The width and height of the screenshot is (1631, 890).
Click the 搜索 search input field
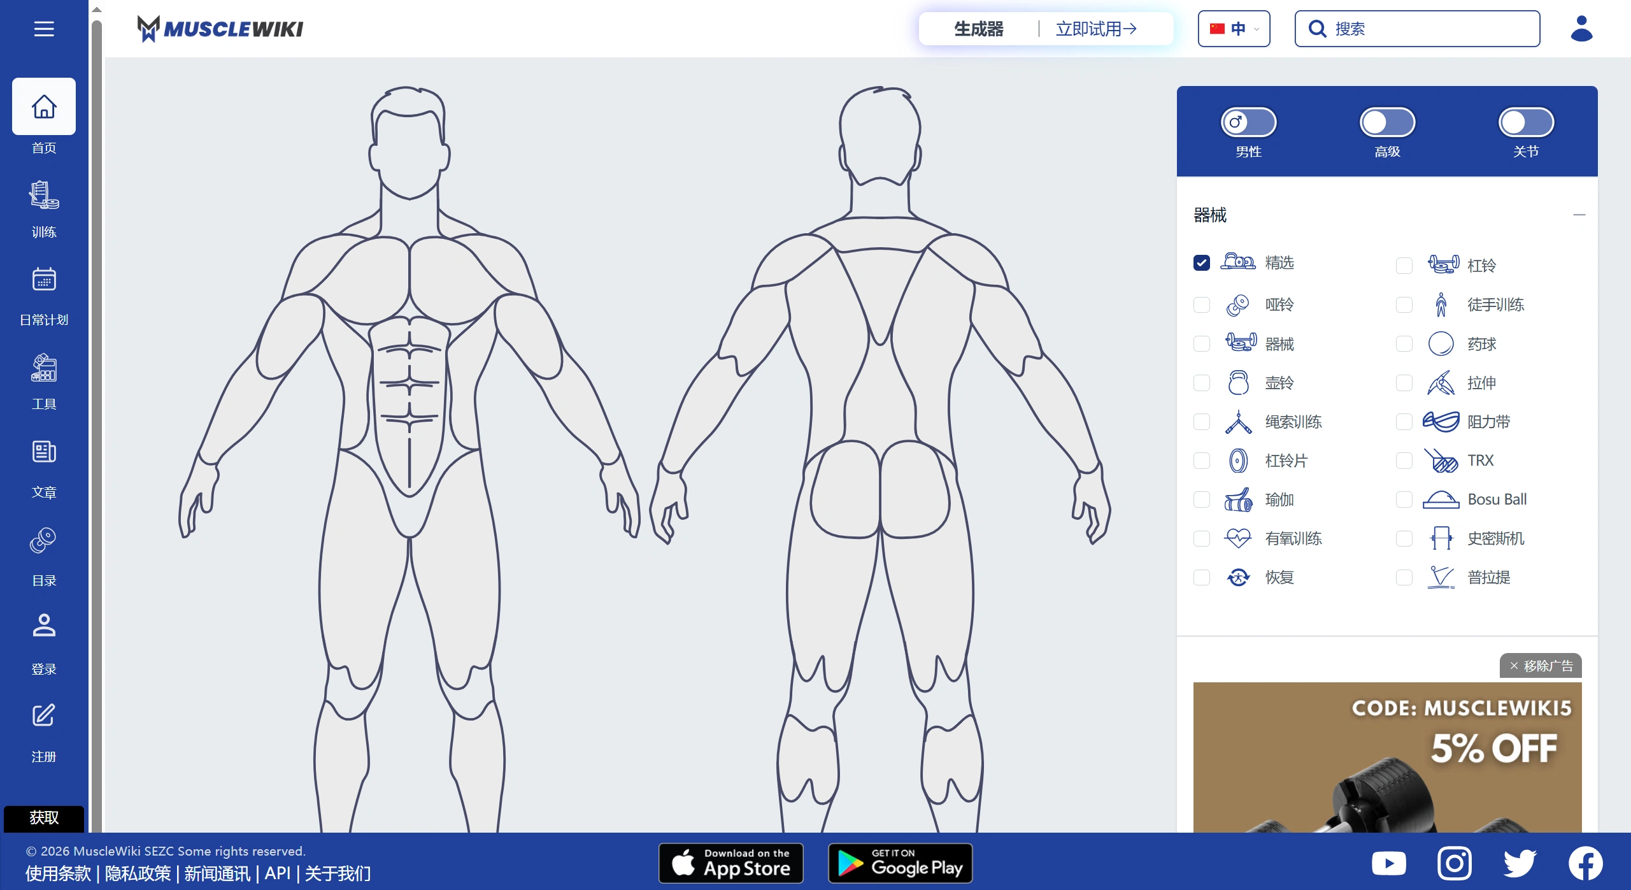point(1416,28)
